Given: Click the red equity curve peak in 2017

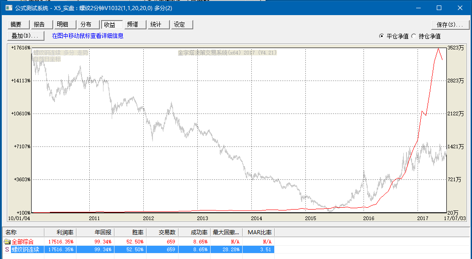Looking at the screenshot, I should [x=438, y=48].
